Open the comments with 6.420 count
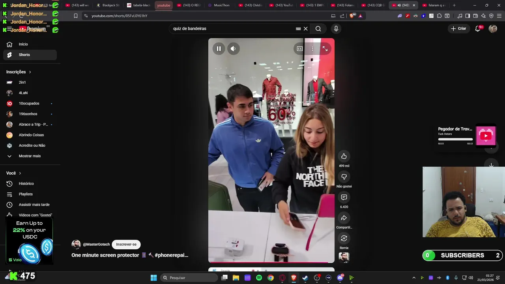Screen dimensions: 505x284 pyautogui.click(x=344, y=197)
